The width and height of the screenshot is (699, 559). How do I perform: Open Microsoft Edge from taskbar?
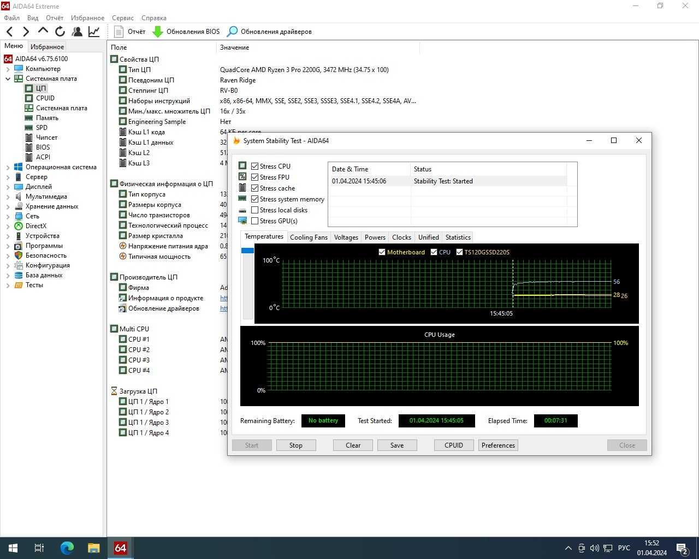pos(67,548)
